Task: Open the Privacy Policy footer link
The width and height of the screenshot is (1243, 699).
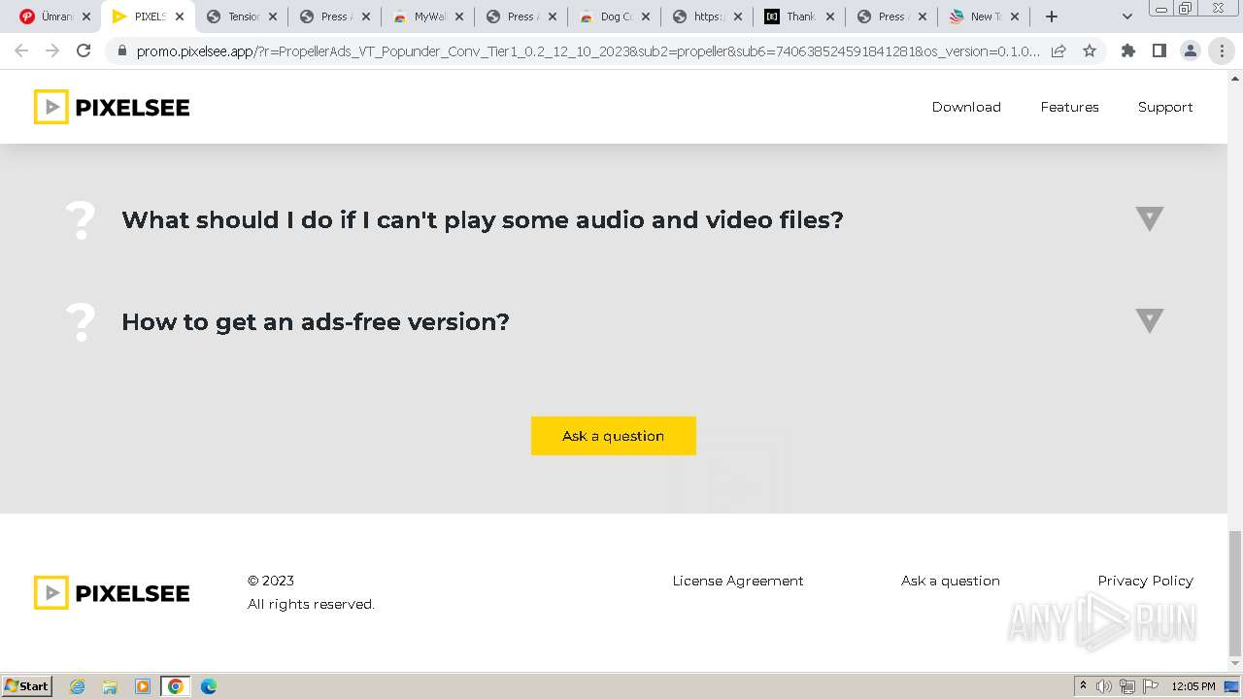Action: (x=1146, y=581)
